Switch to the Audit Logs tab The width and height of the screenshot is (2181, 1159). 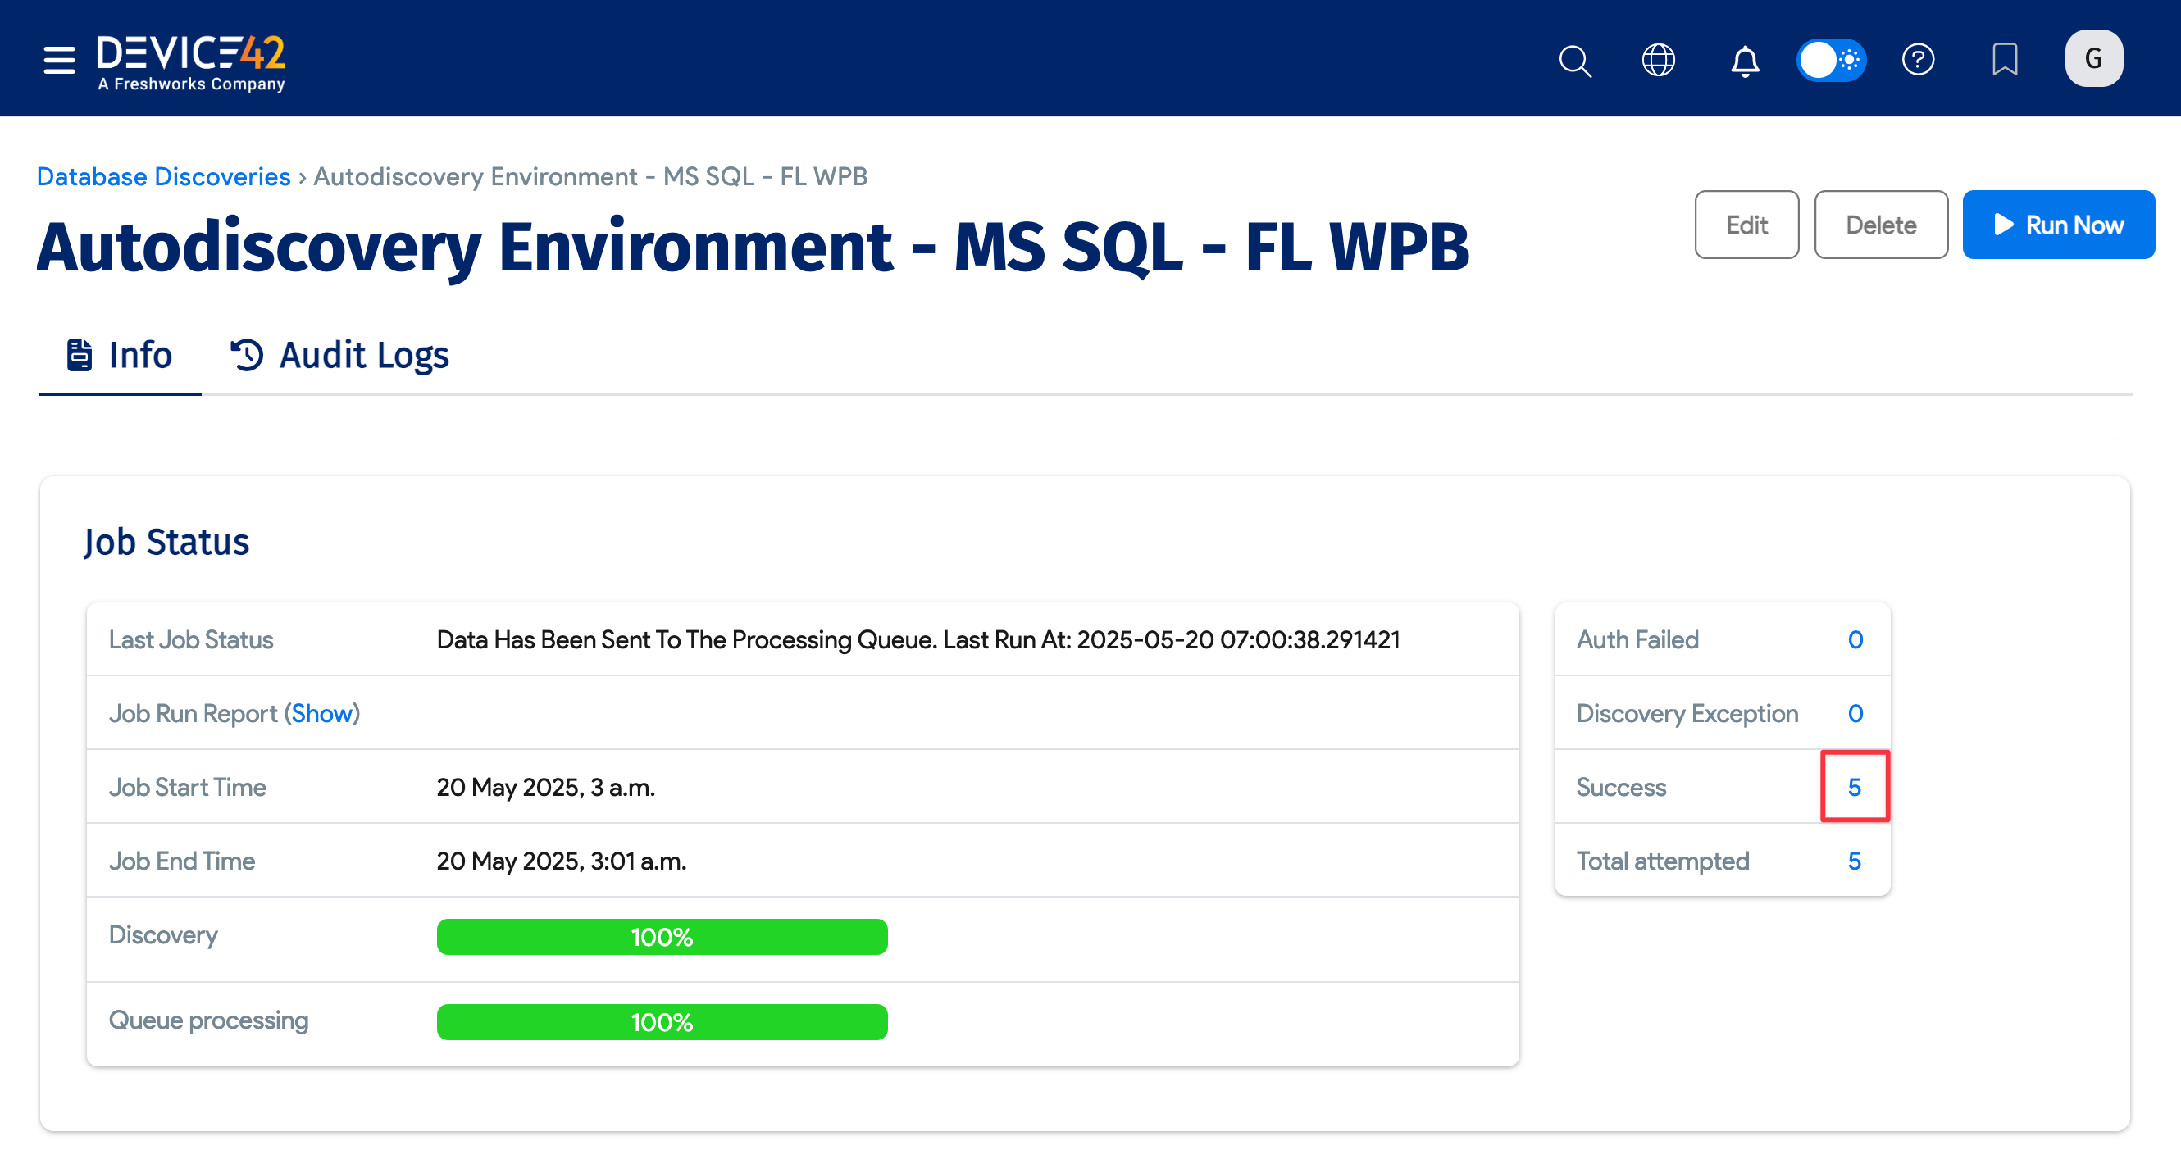click(x=339, y=355)
